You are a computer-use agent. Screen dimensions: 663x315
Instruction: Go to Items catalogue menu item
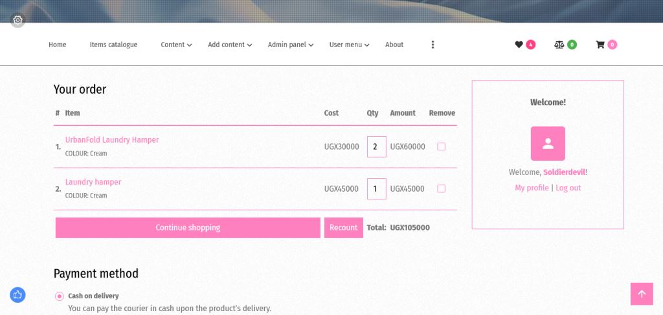(x=113, y=45)
